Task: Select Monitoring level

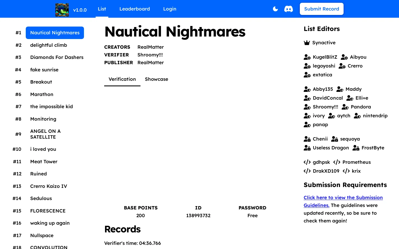Action: 43,119
